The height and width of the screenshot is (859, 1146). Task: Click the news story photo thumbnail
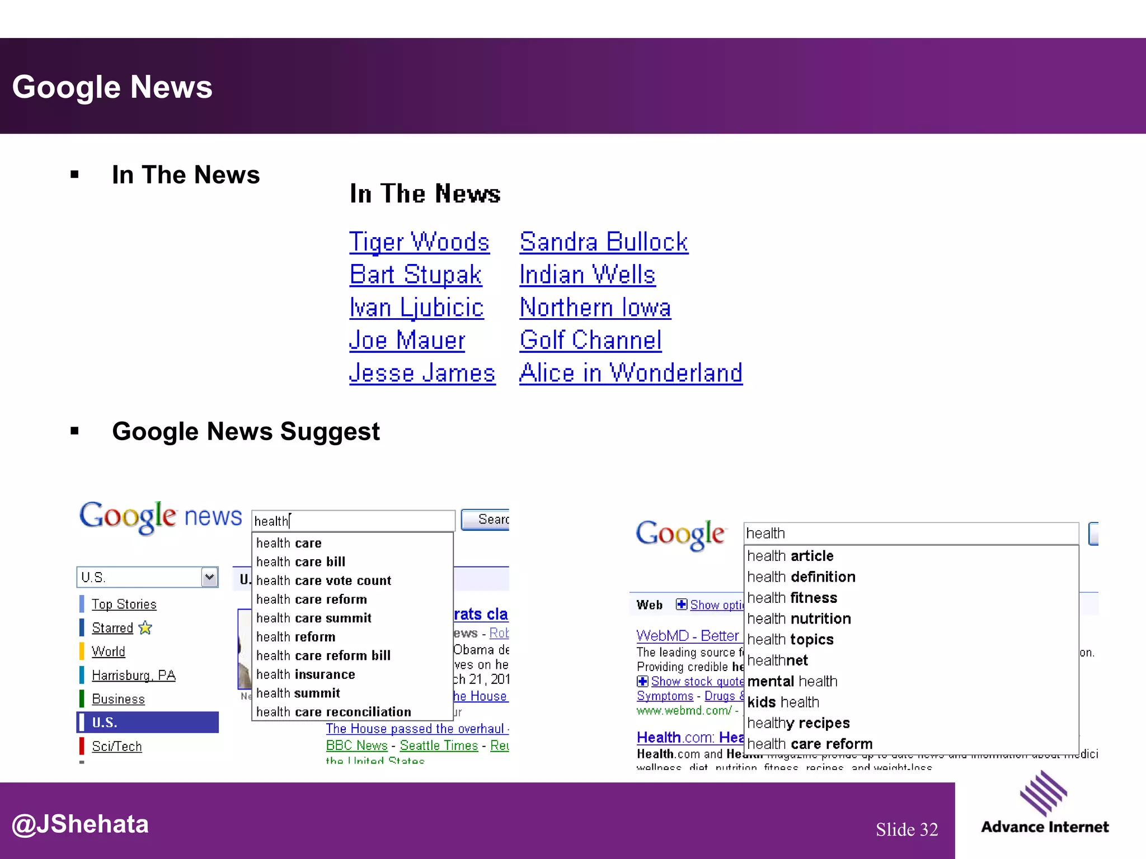pyautogui.click(x=245, y=649)
